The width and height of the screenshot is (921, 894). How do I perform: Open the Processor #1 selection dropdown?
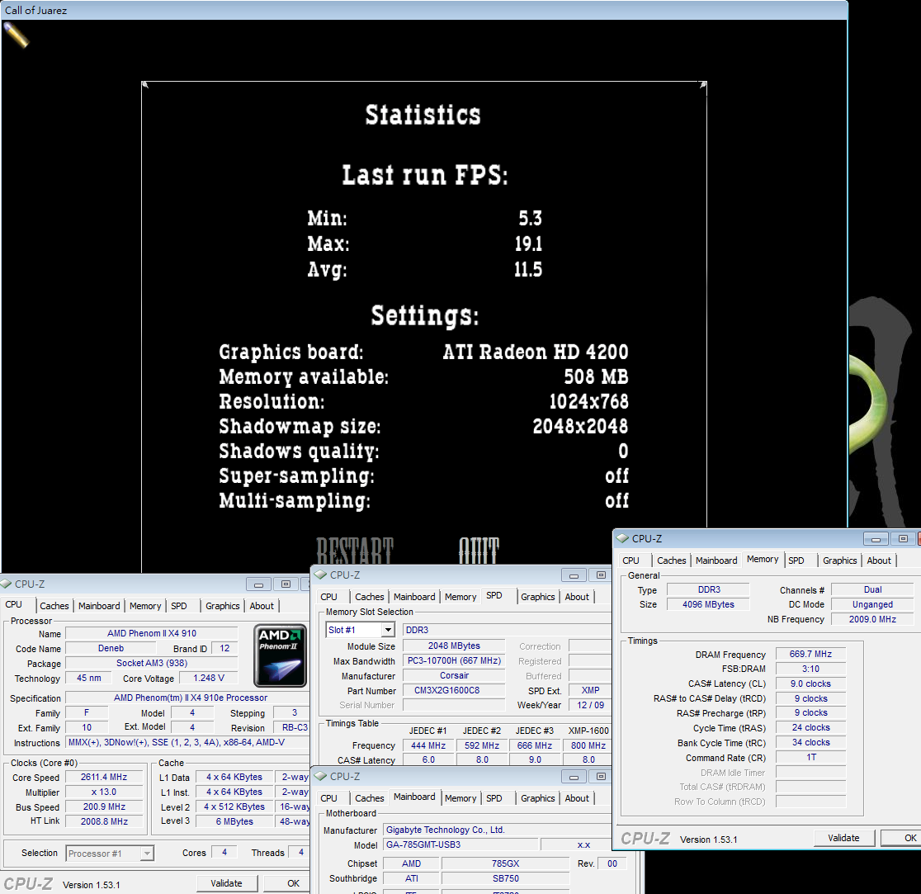(x=147, y=853)
